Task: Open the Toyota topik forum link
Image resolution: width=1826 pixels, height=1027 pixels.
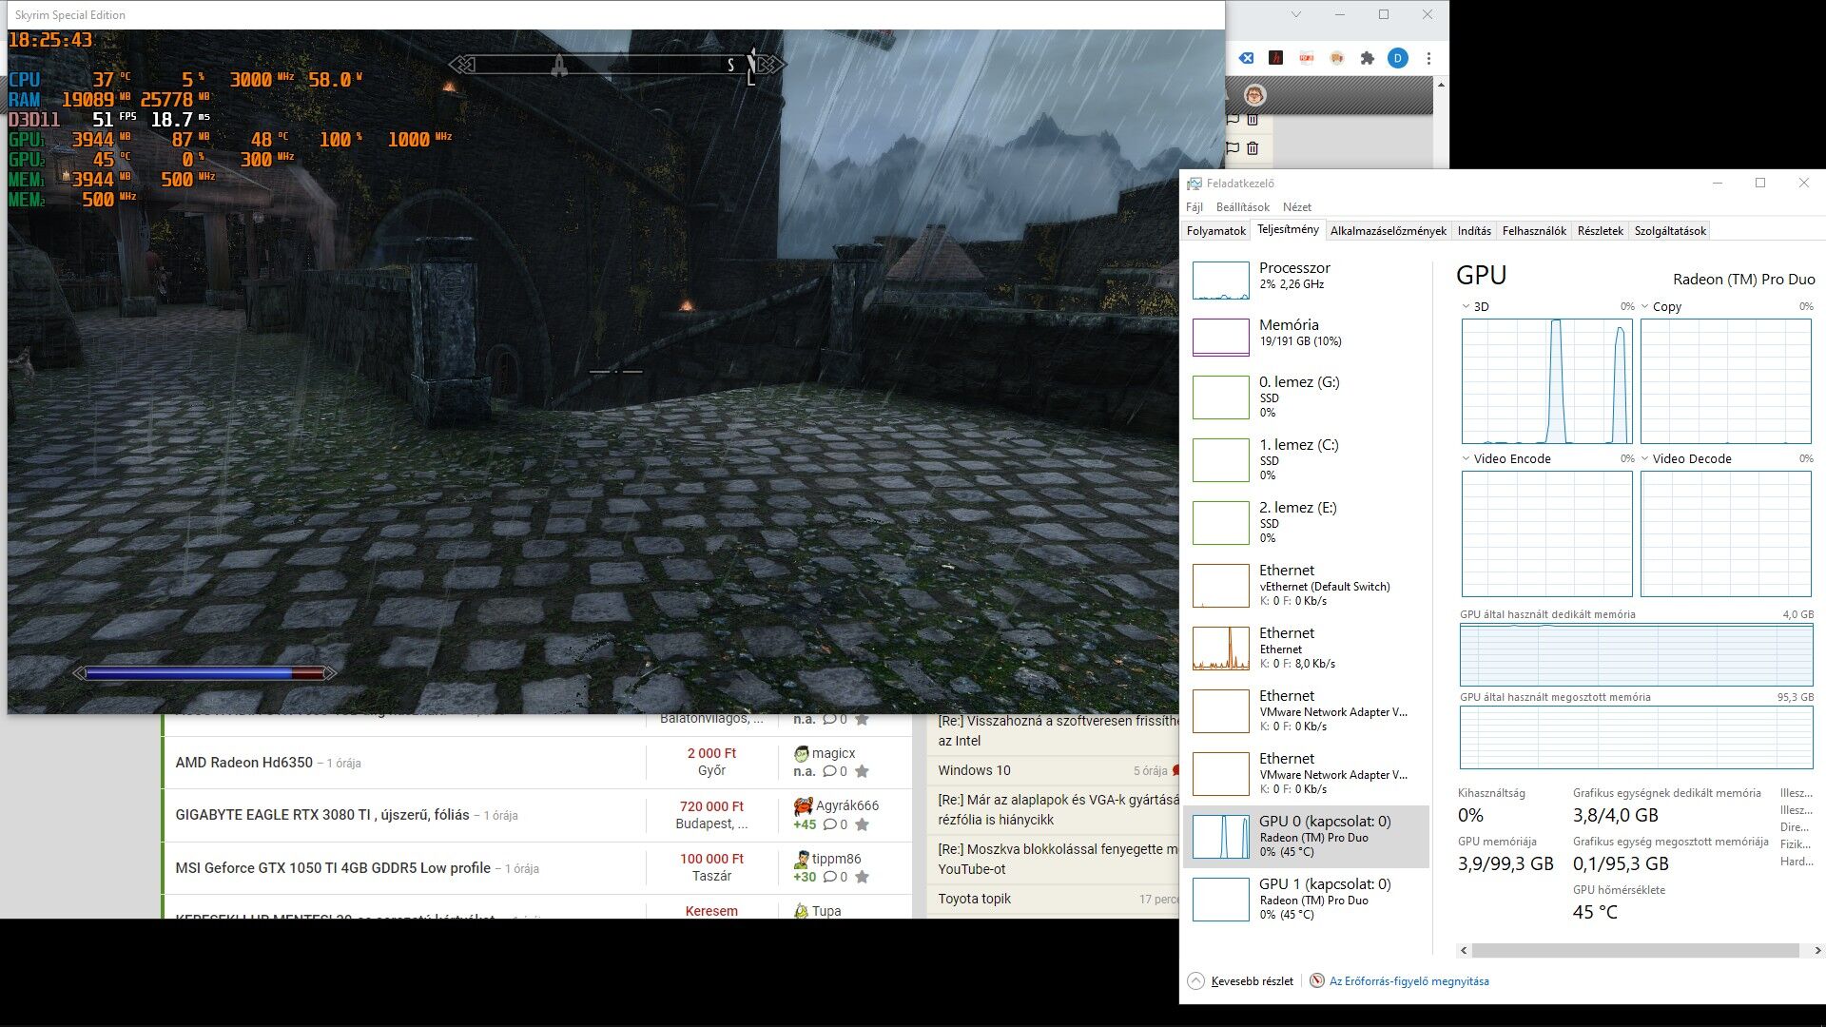Action: coord(974,899)
